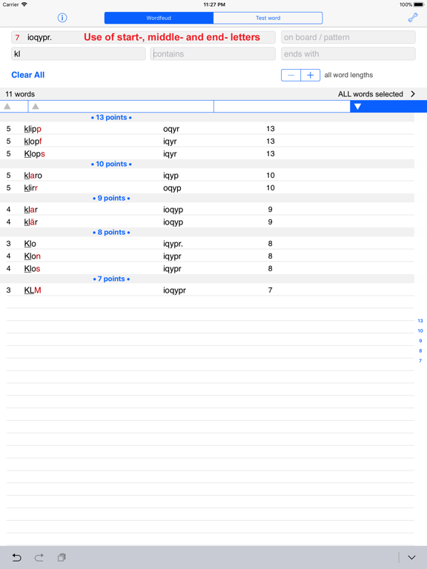This screenshot has height=569, width=427.
Task: Click remaining letters ioqypr in KLM row
Action: (175, 290)
